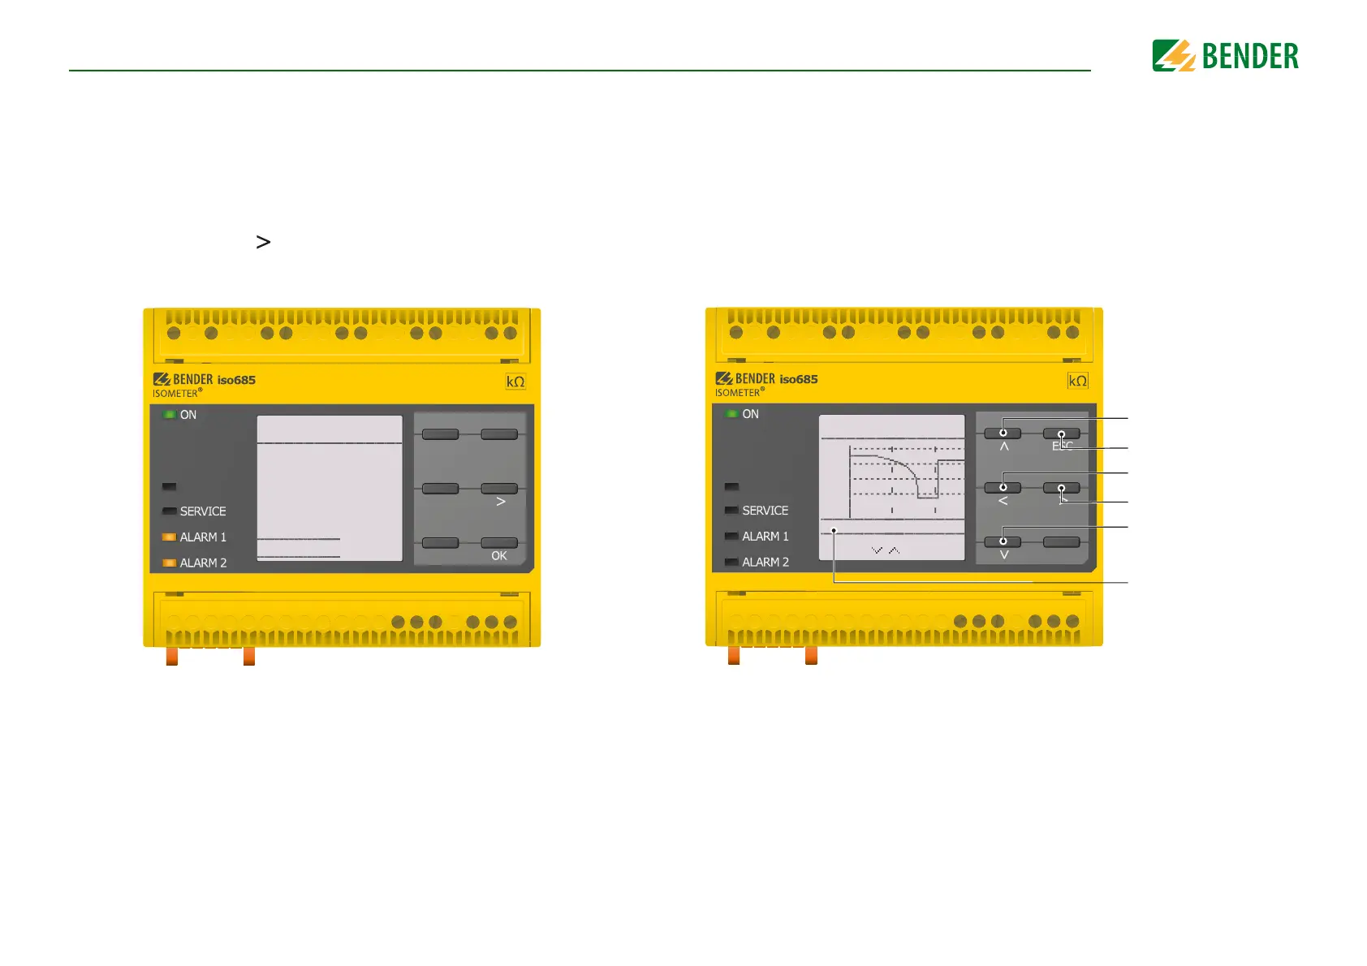Click the kΩ symbol on left device

[x=515, y=382]
